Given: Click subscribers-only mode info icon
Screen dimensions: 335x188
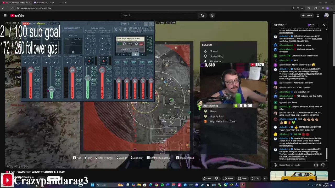Looking at the screenshot, I should coord(275,165).
